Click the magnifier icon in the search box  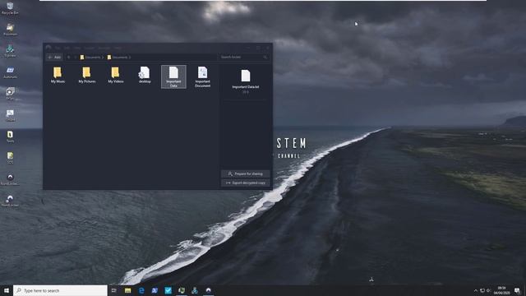point(265,58)
